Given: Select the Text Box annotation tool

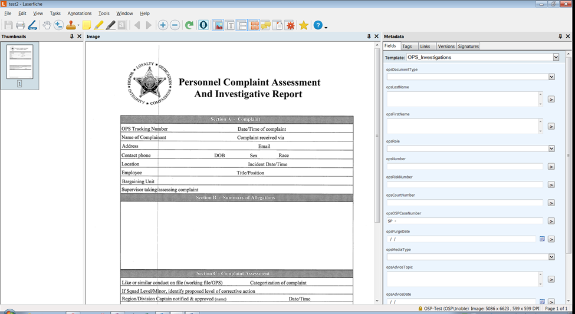Looking at the screenshot, I should tap(121, 25).
